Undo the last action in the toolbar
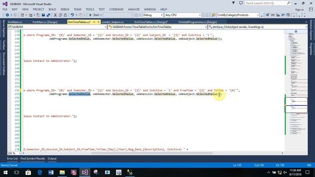The height and width of the screenshot is (177, 315). (72, 15)
